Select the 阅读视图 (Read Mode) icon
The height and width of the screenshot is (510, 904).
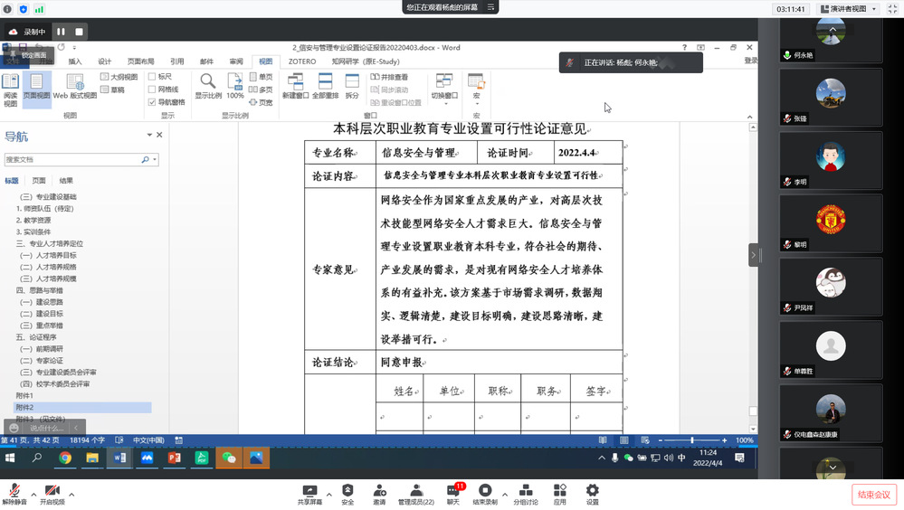click(x=11, y=88)
